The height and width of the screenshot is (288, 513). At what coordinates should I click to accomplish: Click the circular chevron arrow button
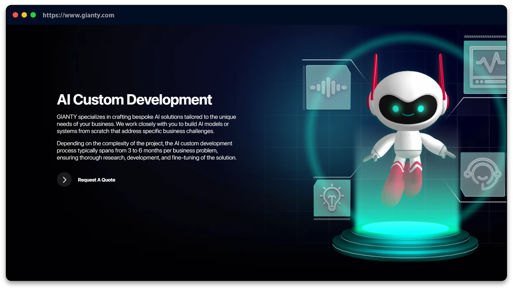(64, 180)
